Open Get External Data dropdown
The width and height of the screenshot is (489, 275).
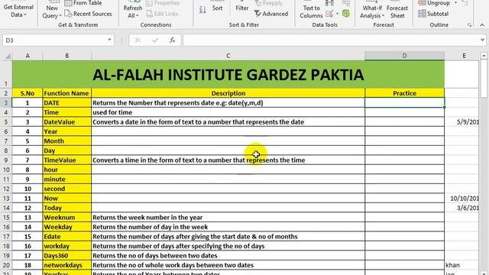pos(18,11)
